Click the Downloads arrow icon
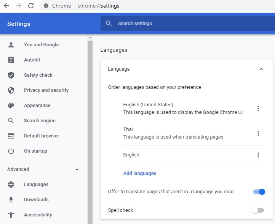The width and height of the screenshot is (275, 224). click(x=11, y=200)
